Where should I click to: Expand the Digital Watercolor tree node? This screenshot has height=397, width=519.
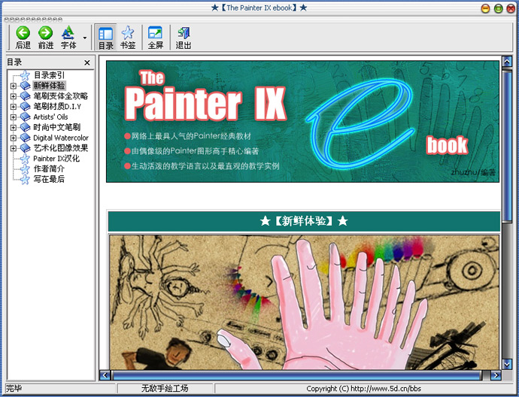tap(13, 138)
